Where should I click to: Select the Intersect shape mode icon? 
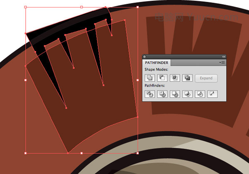tap(175, 78)
